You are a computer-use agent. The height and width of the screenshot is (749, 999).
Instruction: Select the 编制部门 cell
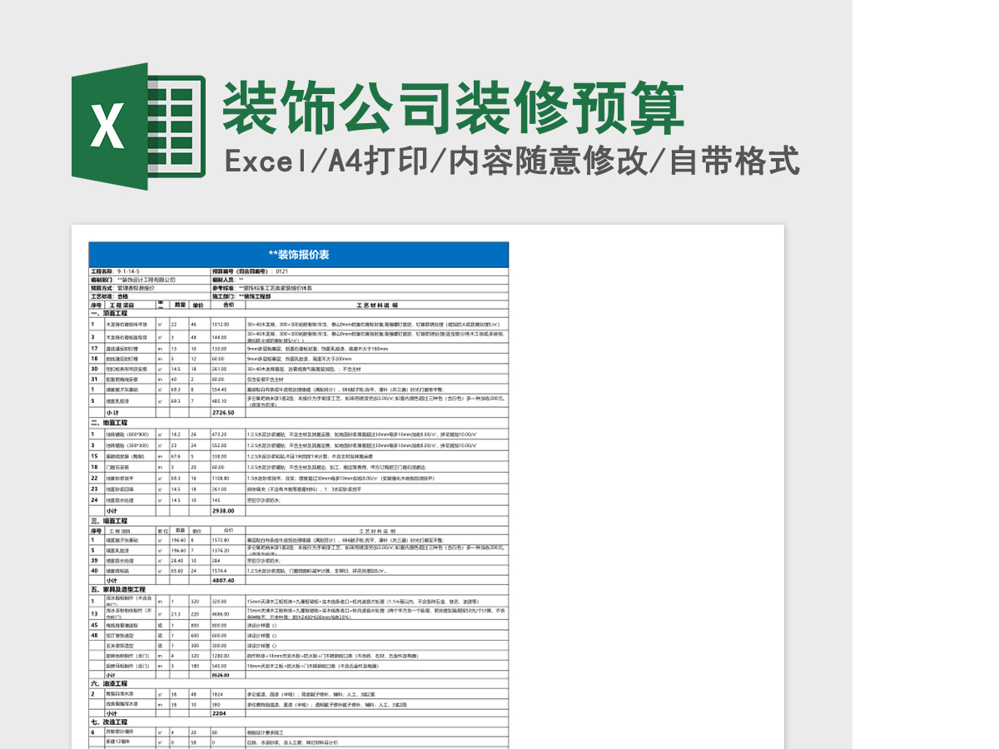pyautogui.click(x=150, y=280)
